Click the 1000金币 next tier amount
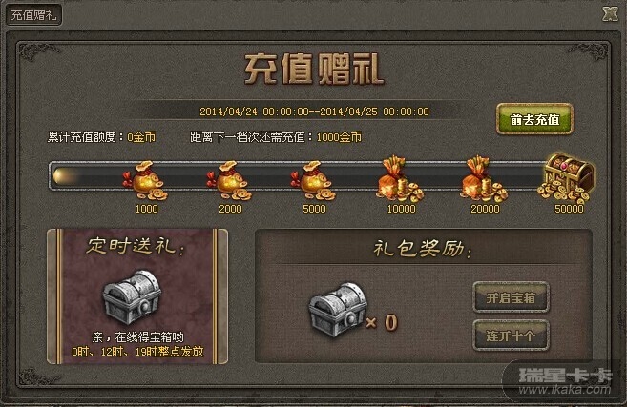Screen dimensions: 627x407 pos(339,137)
